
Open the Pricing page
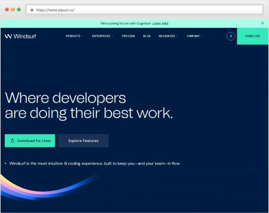point(128,36)
